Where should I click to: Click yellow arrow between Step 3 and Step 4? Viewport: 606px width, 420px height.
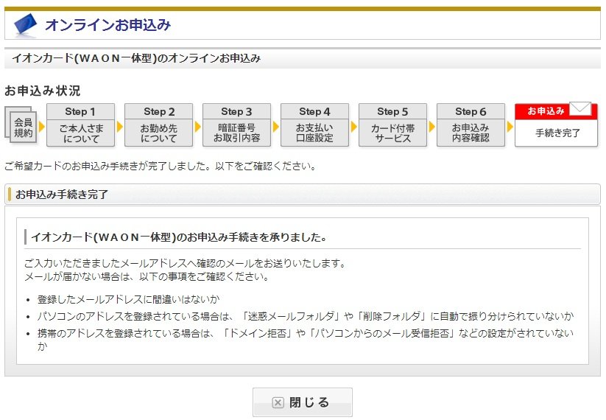276,127
